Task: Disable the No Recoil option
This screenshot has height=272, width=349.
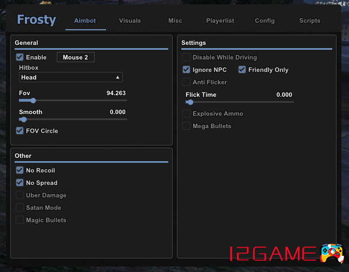Action: tap(20, 170)
